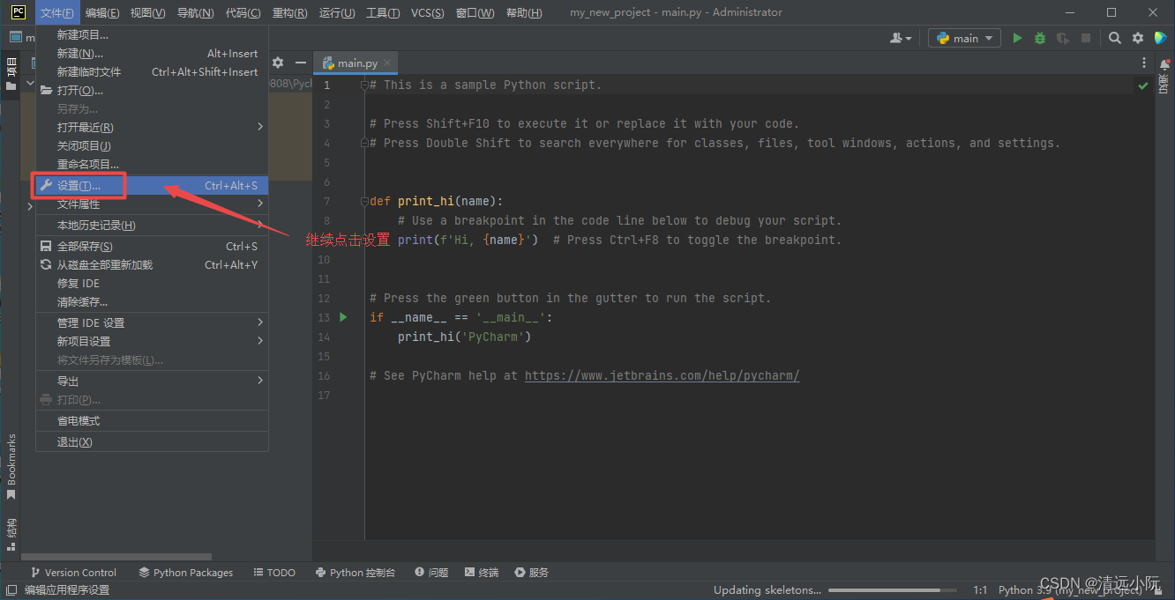Collapse the print_hi function fold marker
This screenshot has height=600, width=1175.
363,202
